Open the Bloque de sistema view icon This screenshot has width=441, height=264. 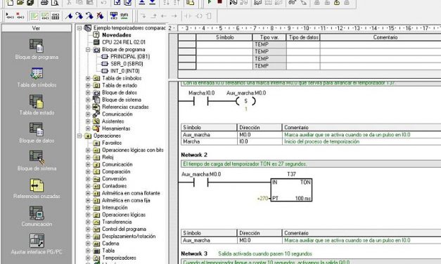pos(37,157)
